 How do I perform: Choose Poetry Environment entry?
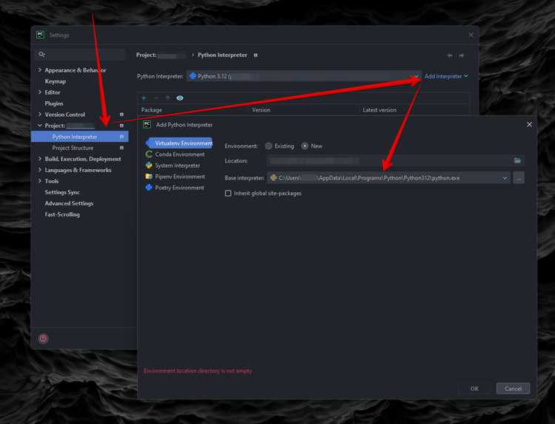[180, 188]
